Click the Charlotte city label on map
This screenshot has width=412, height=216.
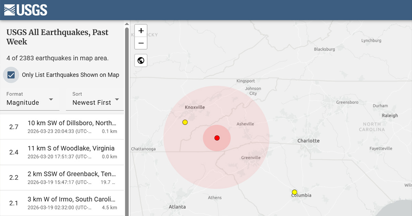point(308,141)
